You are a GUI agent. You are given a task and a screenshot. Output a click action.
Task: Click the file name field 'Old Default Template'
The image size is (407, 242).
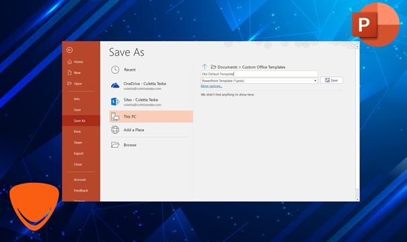coord(259,74)
